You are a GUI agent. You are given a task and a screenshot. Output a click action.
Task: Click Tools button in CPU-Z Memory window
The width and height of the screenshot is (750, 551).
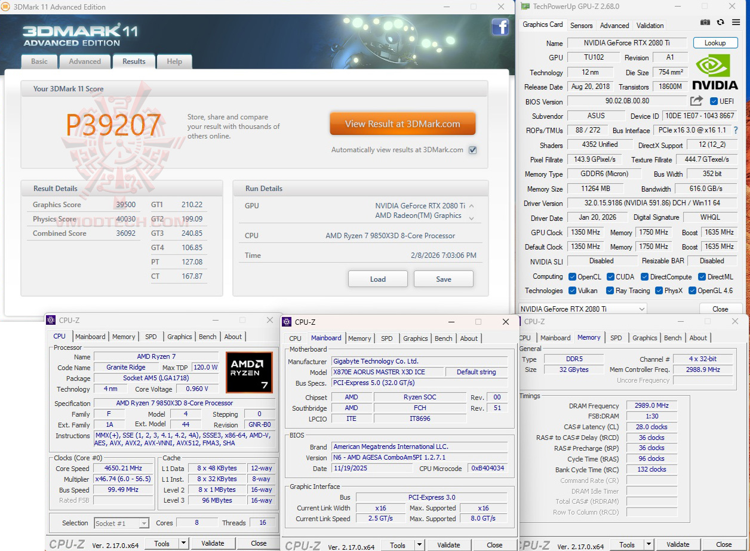(627, 544)
